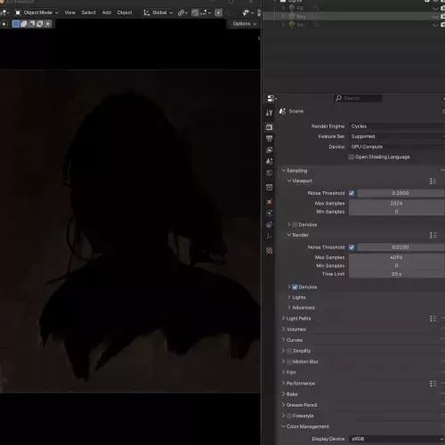Disable Render Denoise checkbox
This screenshot has height=445, width=445.
295,287
